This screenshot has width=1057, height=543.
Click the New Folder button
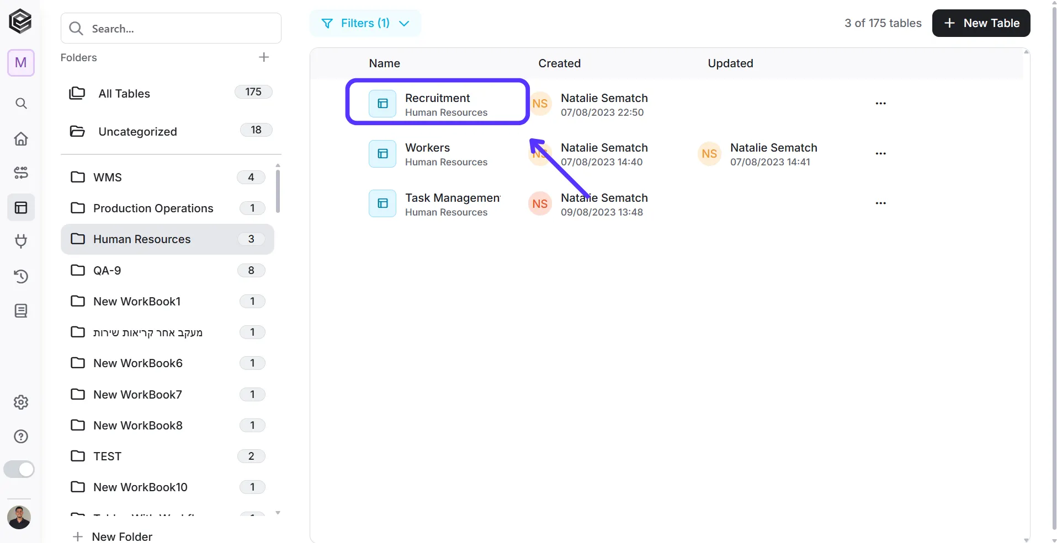point(113,536)
